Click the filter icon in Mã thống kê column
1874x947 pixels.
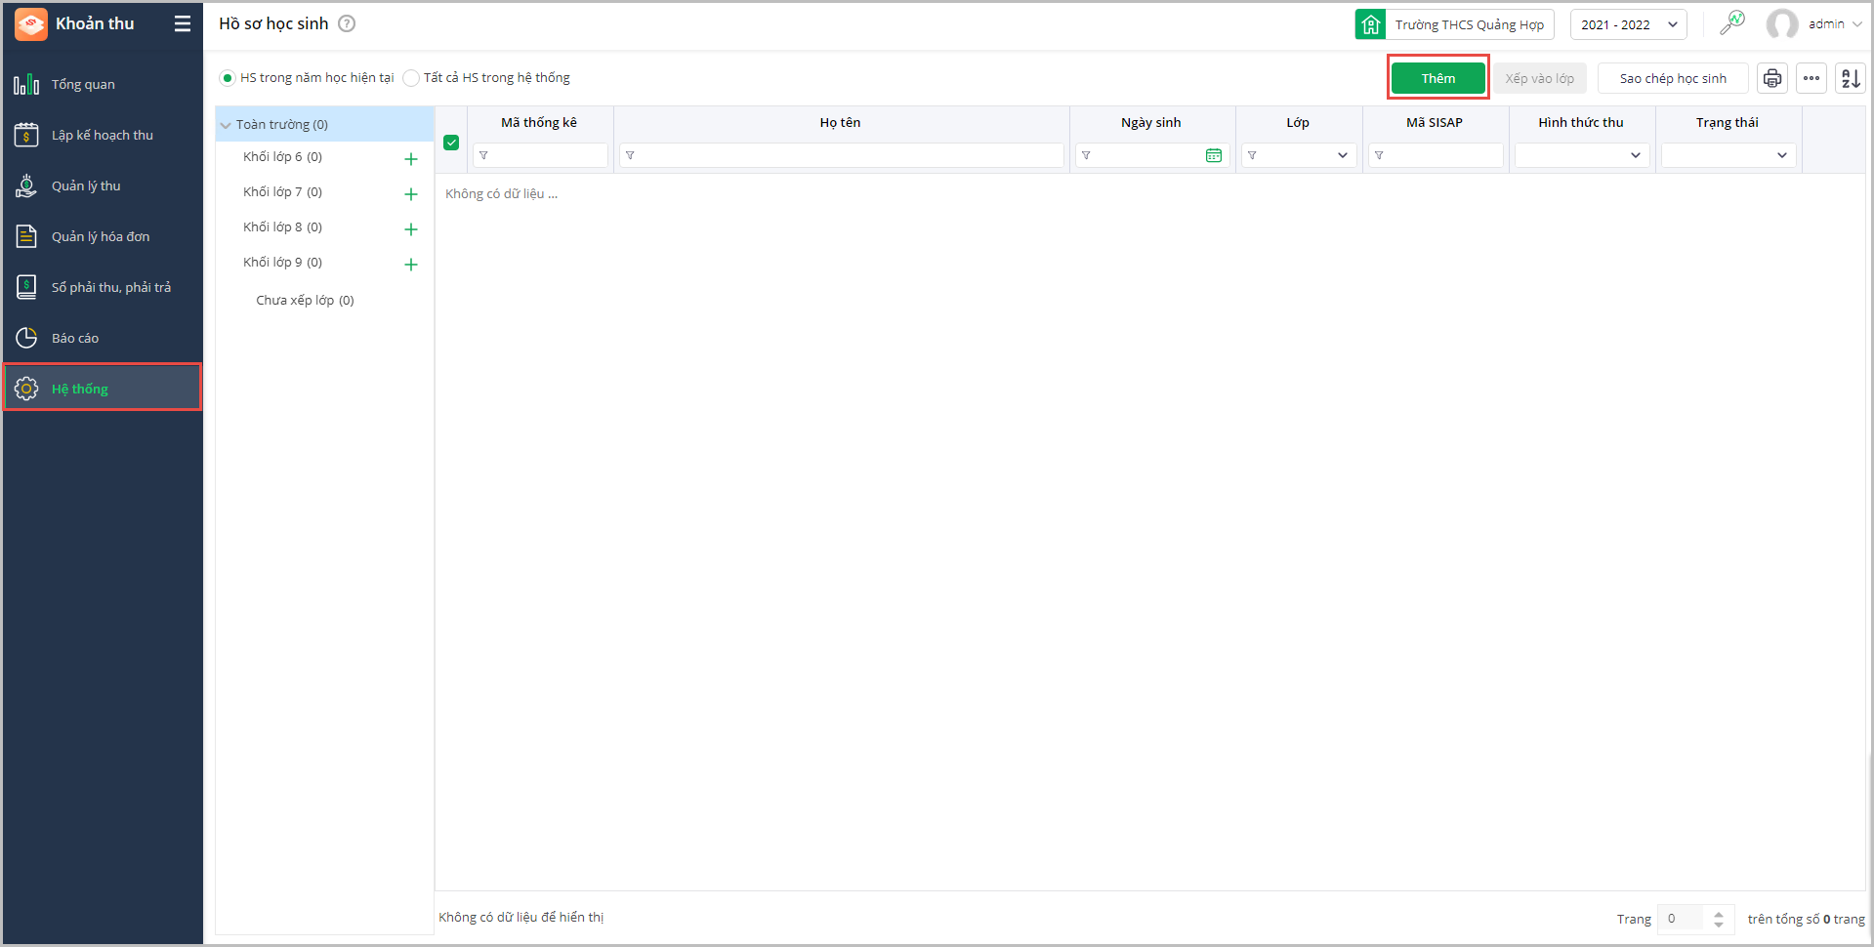(483, 155)
